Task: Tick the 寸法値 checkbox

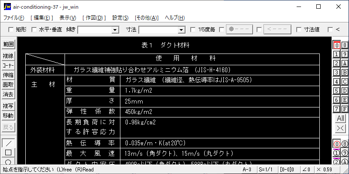Action: point(299,30)
